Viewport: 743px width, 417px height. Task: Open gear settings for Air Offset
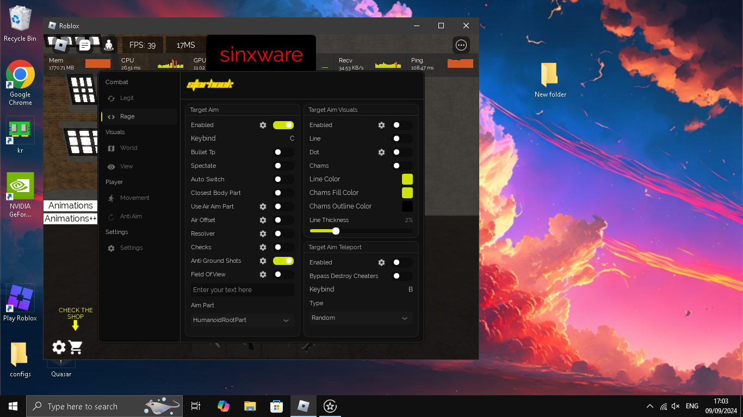pyautogui.click(x=263, y=220)
